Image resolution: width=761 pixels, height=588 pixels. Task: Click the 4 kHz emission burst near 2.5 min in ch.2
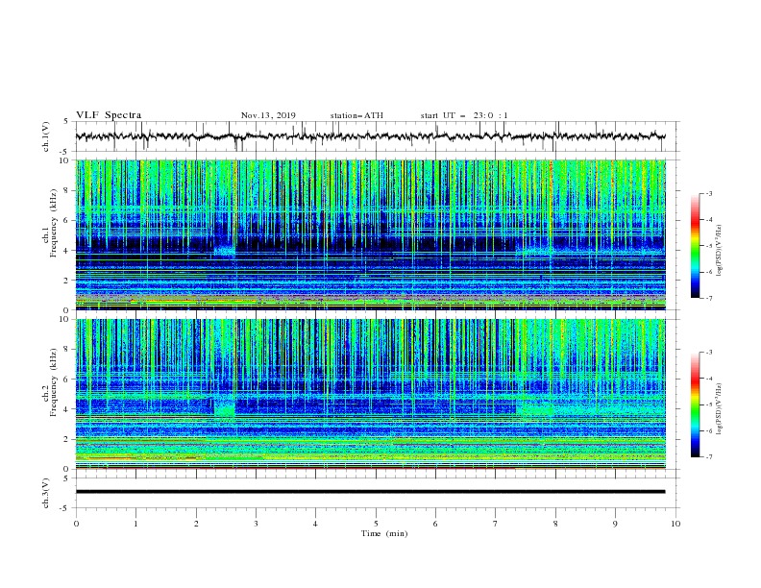point(225,410)
